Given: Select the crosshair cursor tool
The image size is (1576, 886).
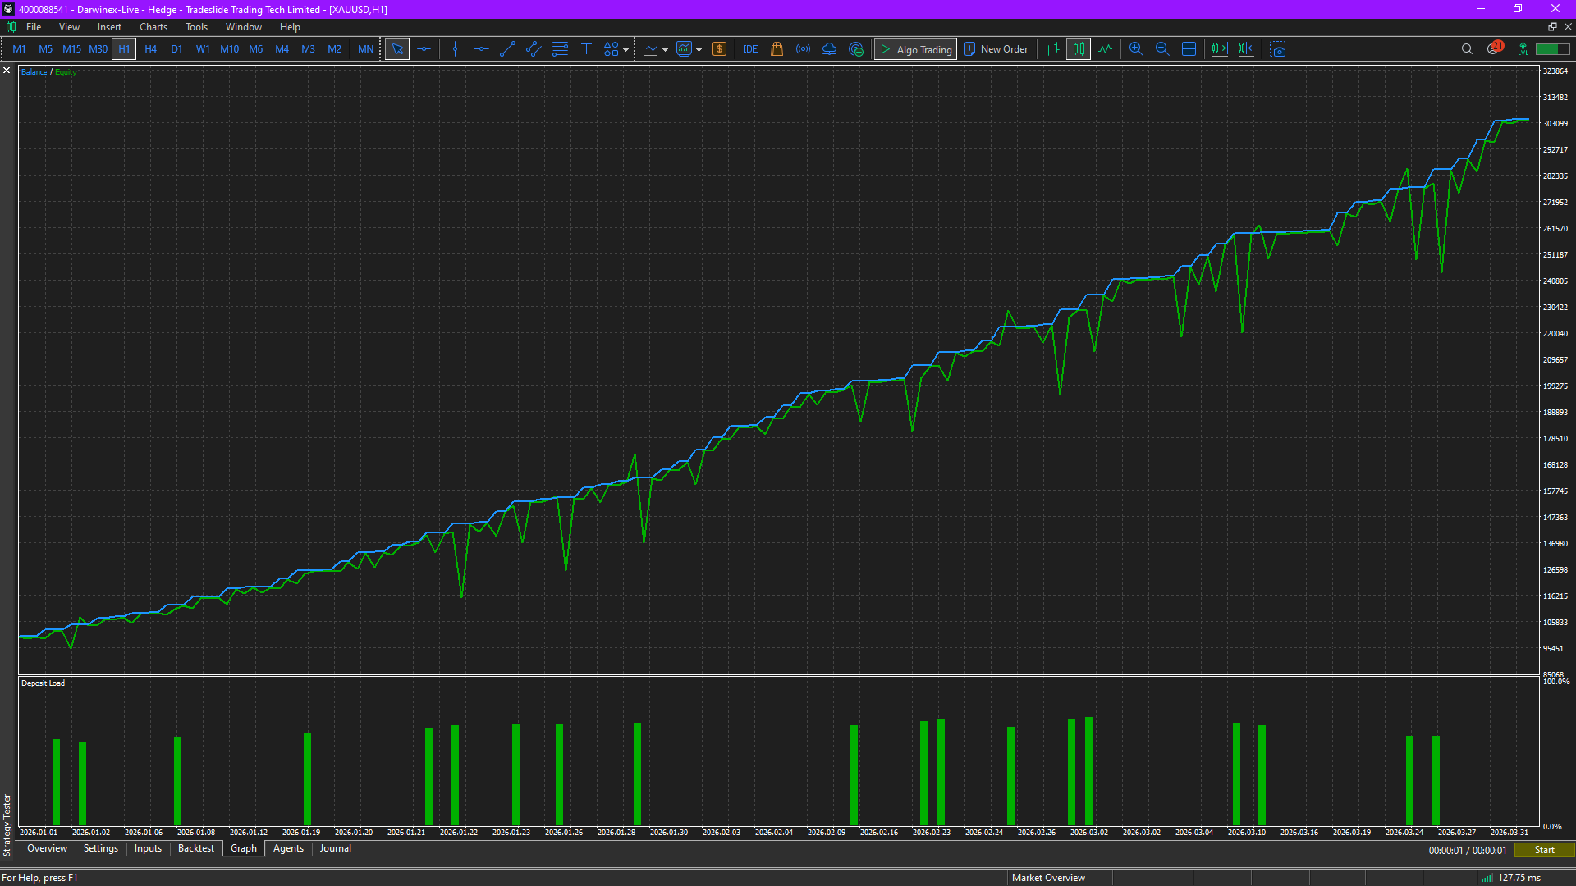Looking at the screenshot, I should [424, 49].
